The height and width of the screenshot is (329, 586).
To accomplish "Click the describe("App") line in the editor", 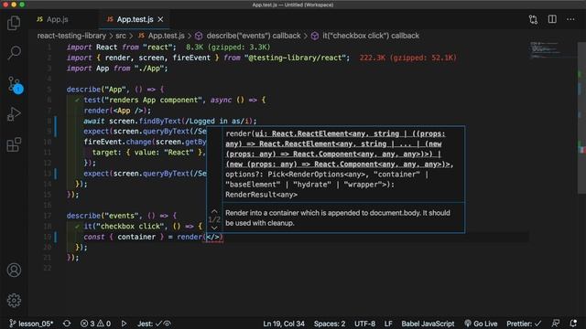I will click(115, 90).
